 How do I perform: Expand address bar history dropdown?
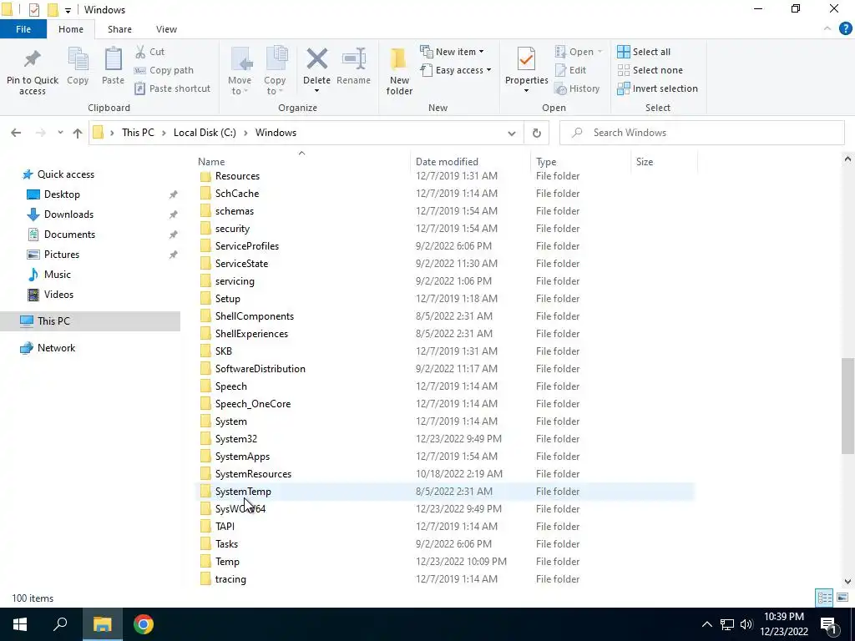[512, 133]
